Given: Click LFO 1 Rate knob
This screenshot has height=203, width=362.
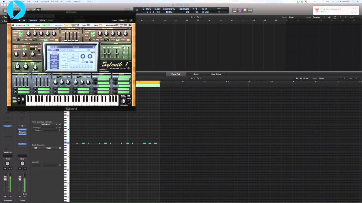Looking at the screenshot, I should tap(55, 82).
